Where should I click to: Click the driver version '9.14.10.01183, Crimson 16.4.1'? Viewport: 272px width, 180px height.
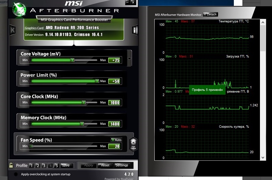coord(74,34)
